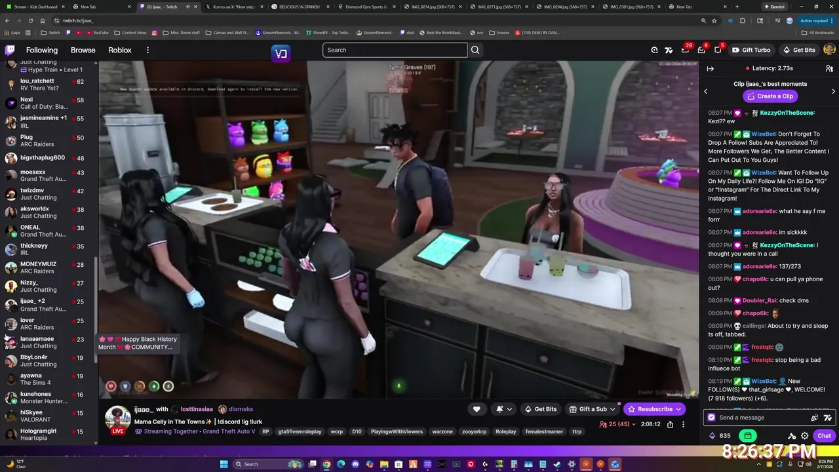Go to previous chat banner with left chevron
Image resolution: width=839 pixels, height=472 pixels.
(x=705, y=91)
